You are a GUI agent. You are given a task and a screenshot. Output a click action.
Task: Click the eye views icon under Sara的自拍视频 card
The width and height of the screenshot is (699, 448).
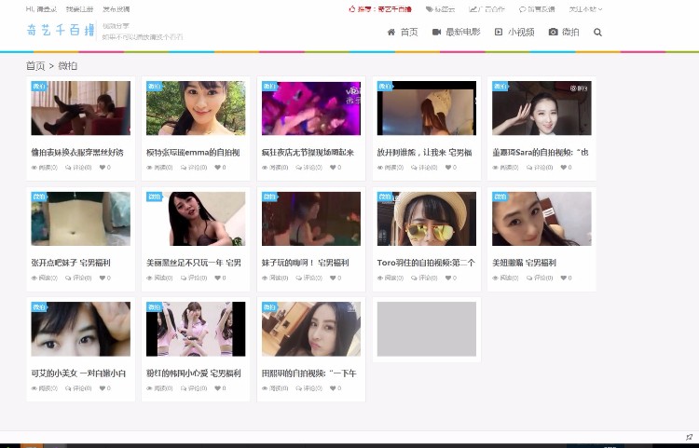495,168
